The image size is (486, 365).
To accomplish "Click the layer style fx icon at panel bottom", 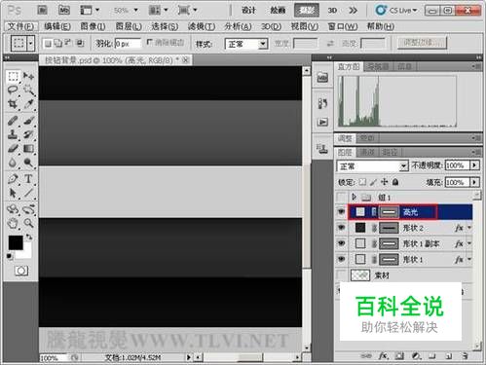I will (x=383, y=356).
